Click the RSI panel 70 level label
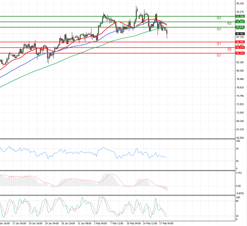This screenshot has width=247, height=226. pyautogui.click(x=237, y=149)
